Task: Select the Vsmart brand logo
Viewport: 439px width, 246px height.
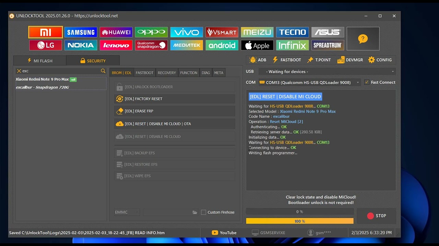Action: click(222, 32)
